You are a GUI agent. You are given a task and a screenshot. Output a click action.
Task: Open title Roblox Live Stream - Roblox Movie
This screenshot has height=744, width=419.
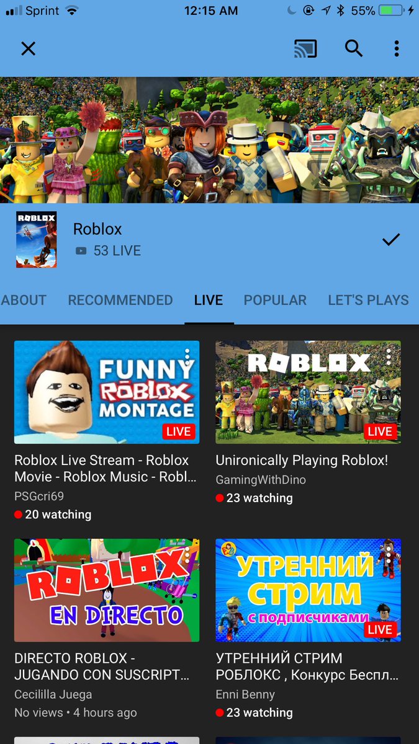[x=106, y=469]
